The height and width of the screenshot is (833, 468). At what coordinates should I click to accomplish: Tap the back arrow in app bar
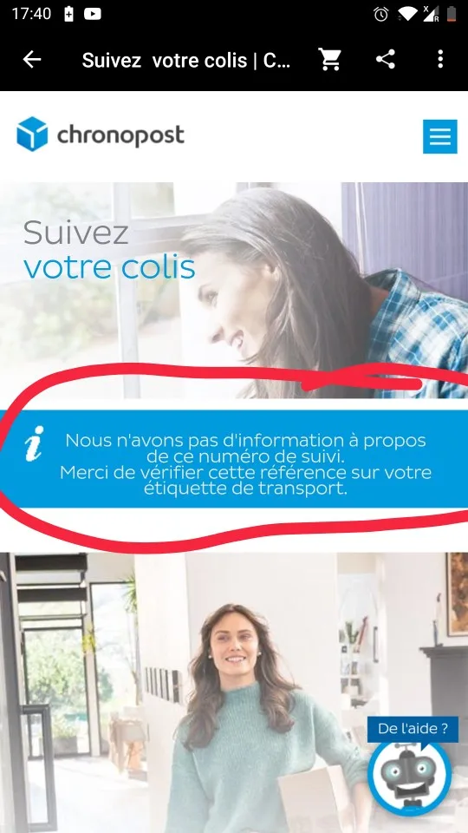tap(32, 60)
